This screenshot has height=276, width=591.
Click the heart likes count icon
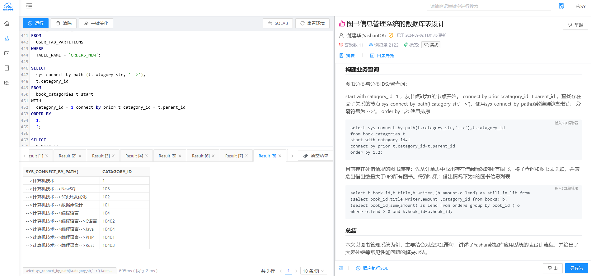point(341,45)
